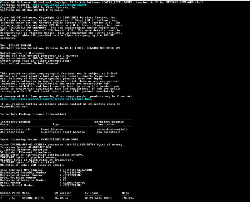This screenshot has width=250, height=202.
Task: Click the export@cisco.com email address
Action: point(14,107)
